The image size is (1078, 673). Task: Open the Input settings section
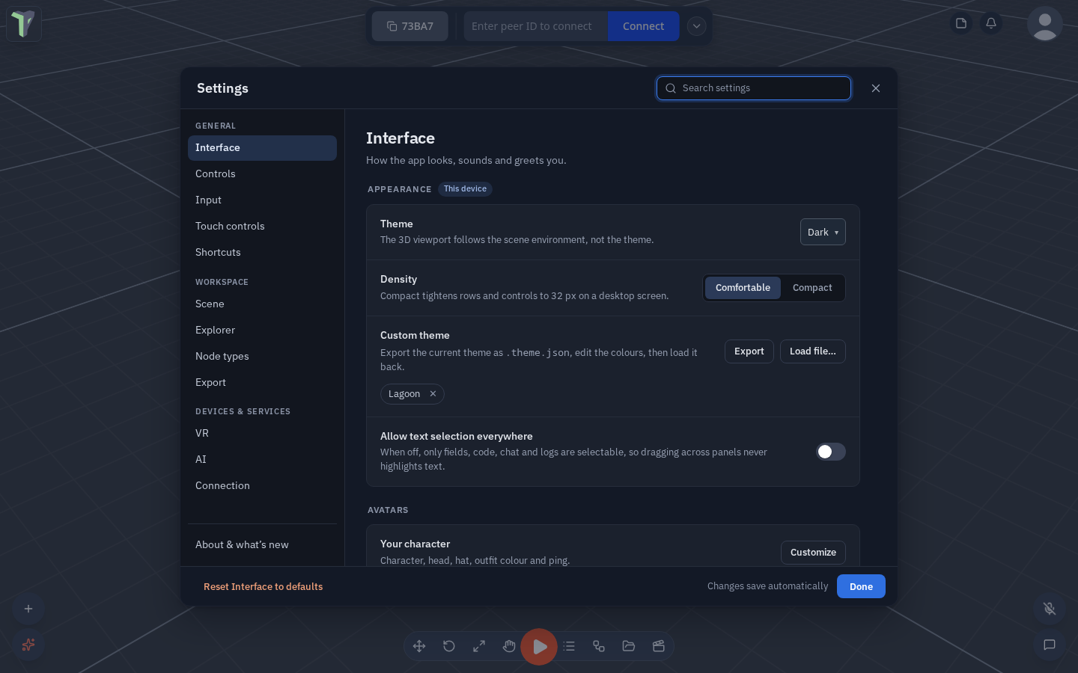262,200
